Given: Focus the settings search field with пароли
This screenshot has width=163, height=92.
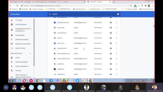Looking at the screenshot, I should click(84, 14).
